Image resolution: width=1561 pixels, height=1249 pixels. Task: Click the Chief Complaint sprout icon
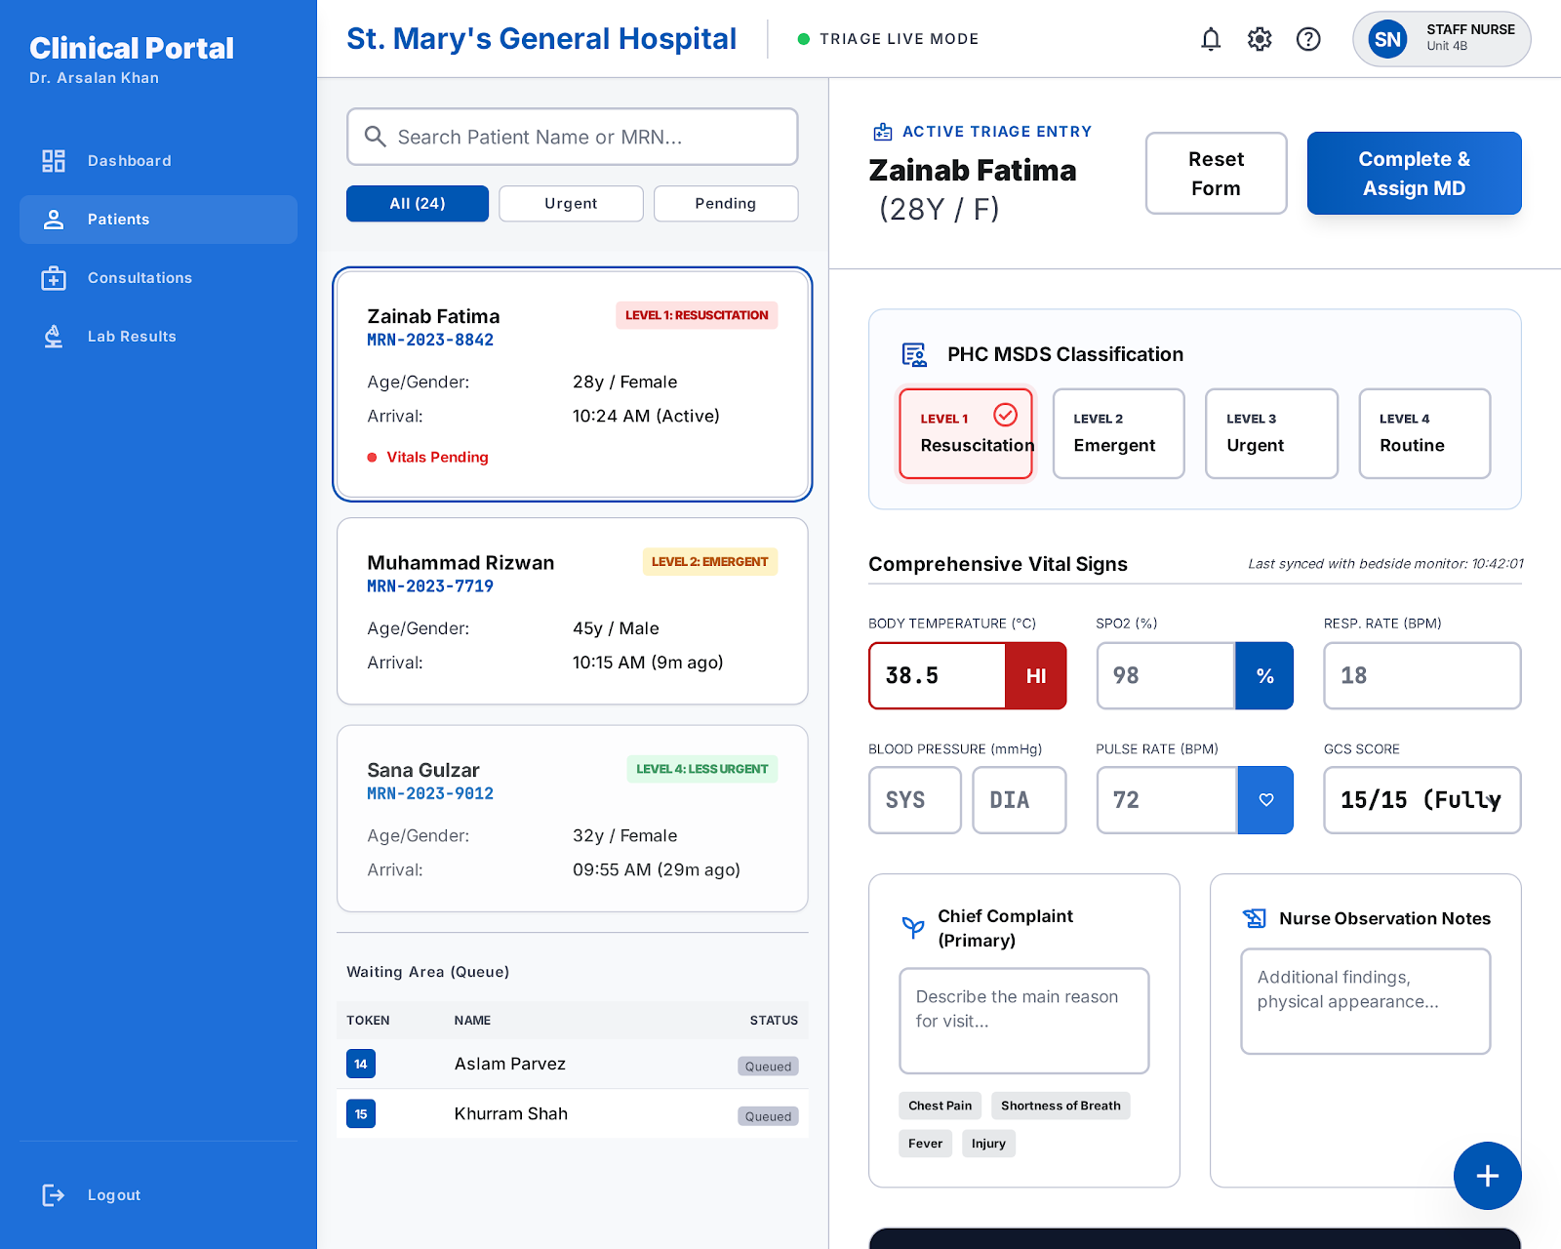(913, 927)
